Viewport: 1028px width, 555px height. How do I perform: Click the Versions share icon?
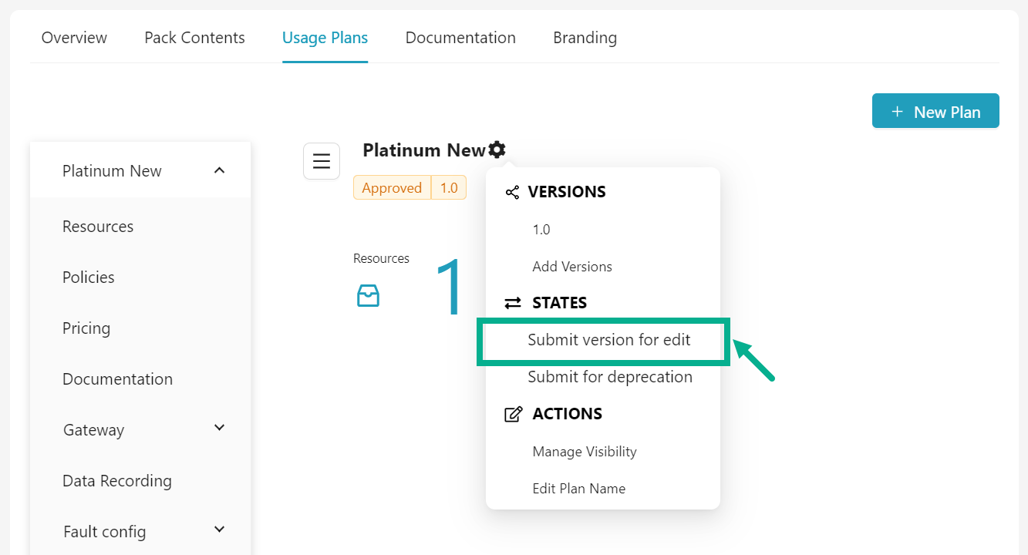tap(512, 192)
